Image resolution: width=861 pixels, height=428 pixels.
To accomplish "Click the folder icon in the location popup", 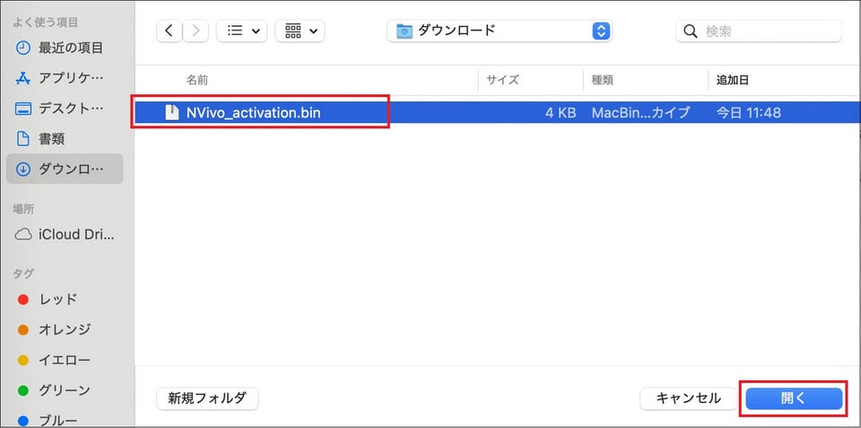I will (404, 31).
